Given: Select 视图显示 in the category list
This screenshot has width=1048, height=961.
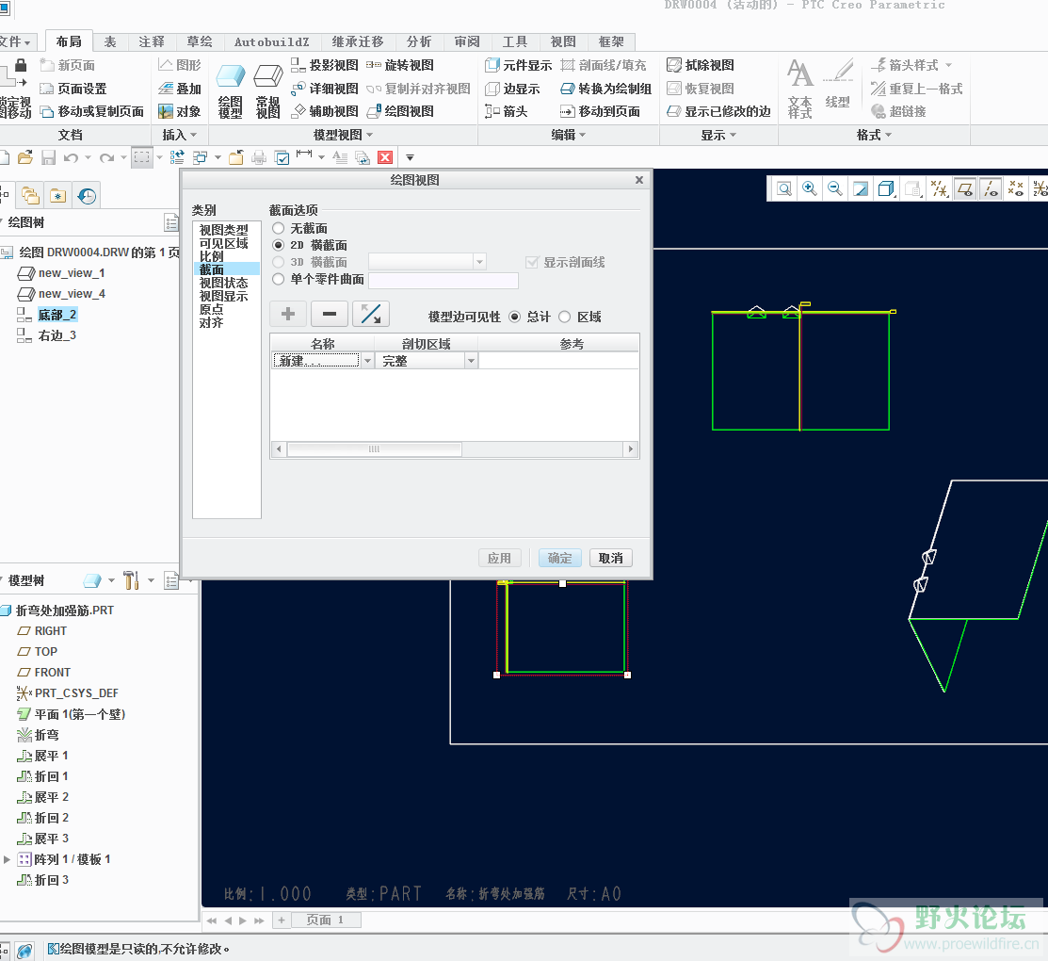Looking at the screenshot, I should (x=224, y=296).
